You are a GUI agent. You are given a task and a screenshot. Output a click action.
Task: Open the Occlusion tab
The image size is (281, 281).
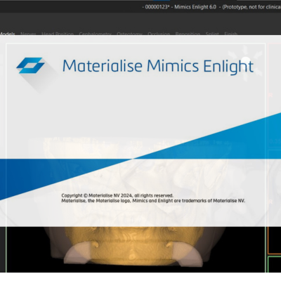(159, 34)
